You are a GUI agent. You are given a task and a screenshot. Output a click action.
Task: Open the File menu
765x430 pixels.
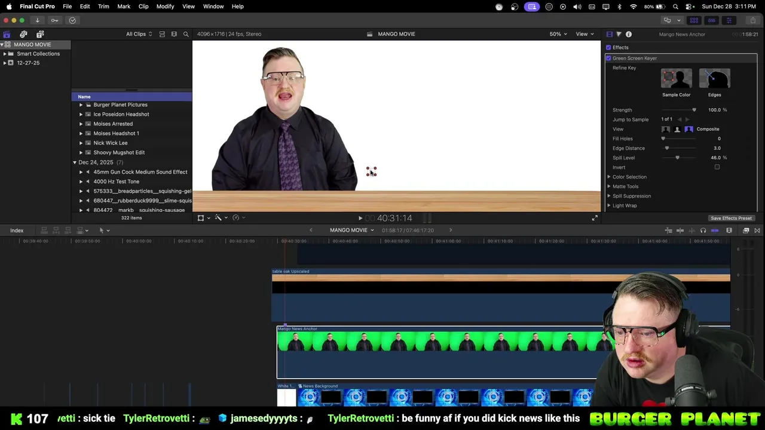[68, 7]
